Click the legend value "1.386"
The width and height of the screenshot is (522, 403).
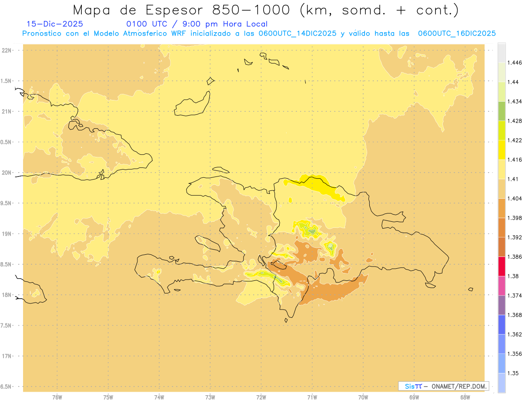pos(515,257)
